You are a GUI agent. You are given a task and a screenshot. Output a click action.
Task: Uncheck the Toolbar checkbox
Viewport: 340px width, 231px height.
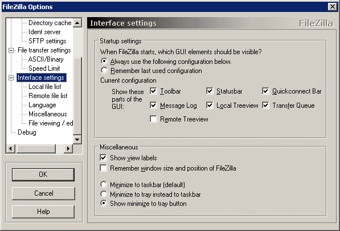153,91
